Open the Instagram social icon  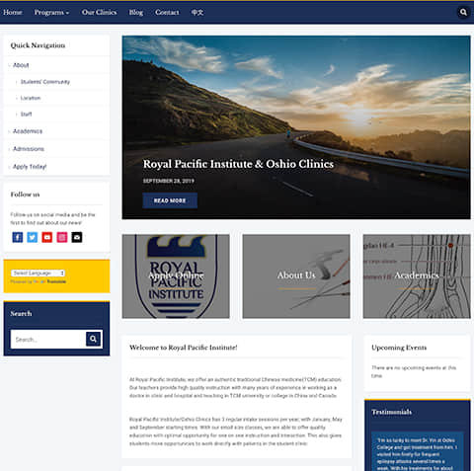point(62,237)
